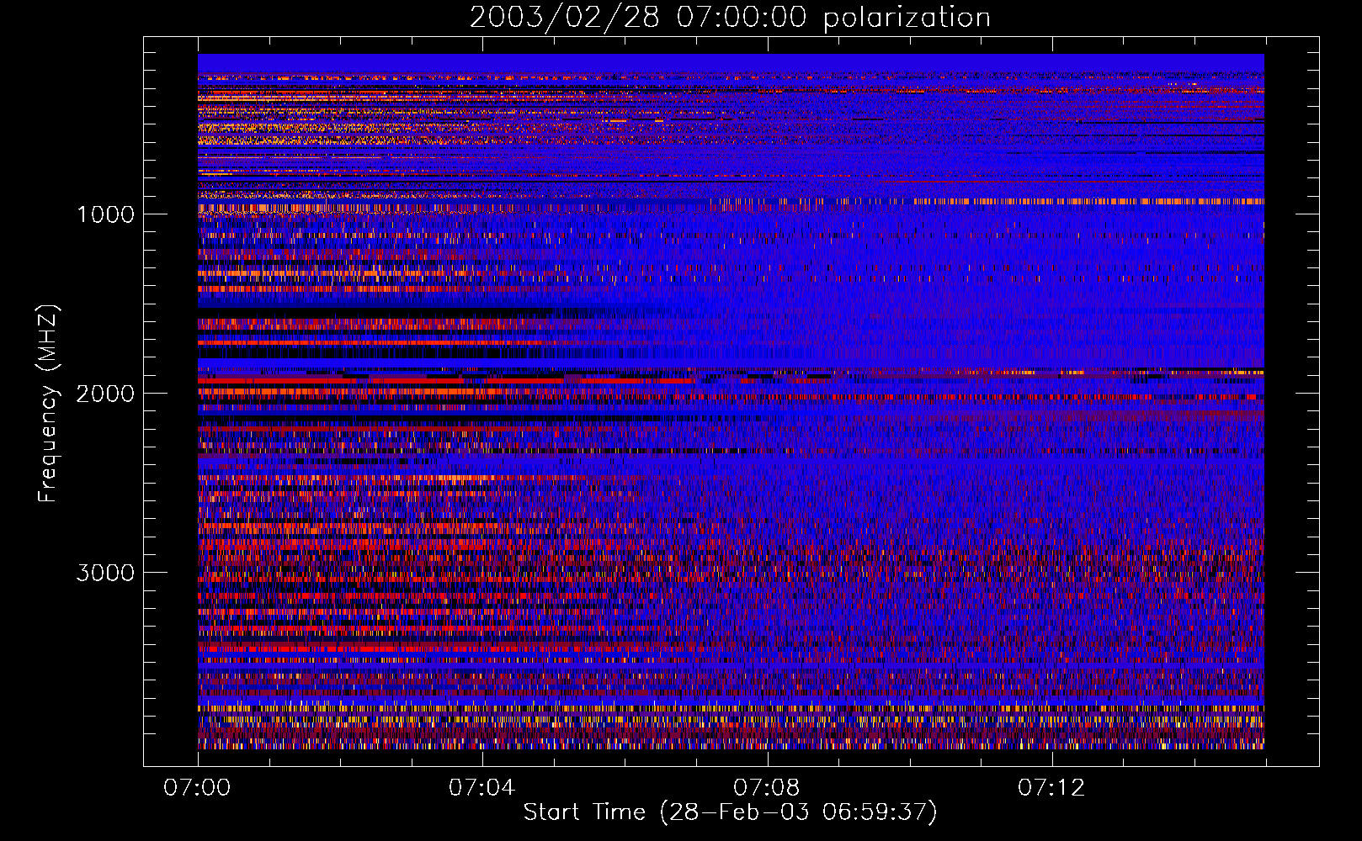1362x841 pixels.
Task: Click the '2000' frequency tick label
Action: 105,394
